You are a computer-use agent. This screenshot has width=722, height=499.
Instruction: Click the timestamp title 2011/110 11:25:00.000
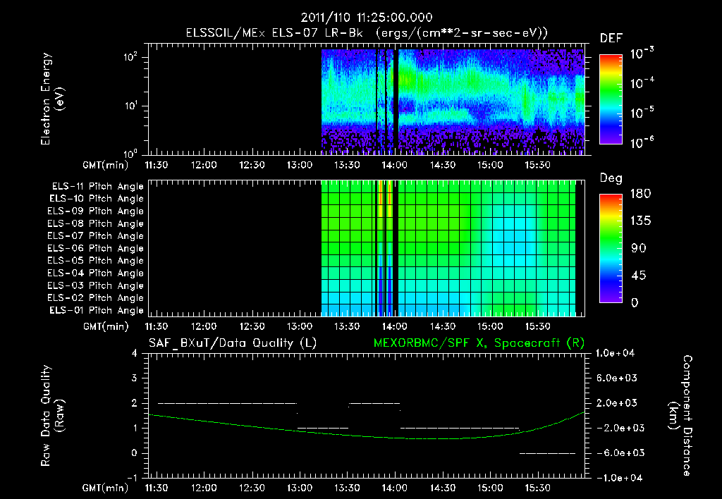[x=367, y=18]
